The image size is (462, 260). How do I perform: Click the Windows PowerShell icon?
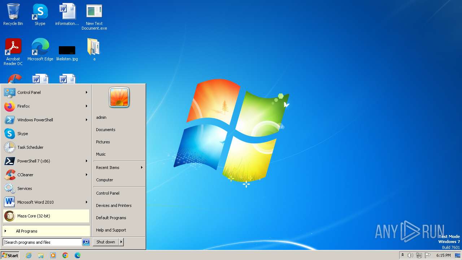pyautogui.click(x=9, y=120)
